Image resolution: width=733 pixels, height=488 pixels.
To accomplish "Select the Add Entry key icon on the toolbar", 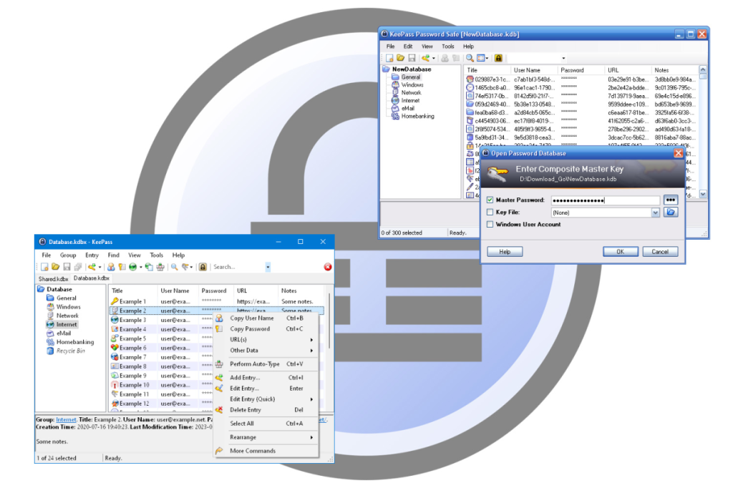I will pos(91,267).
